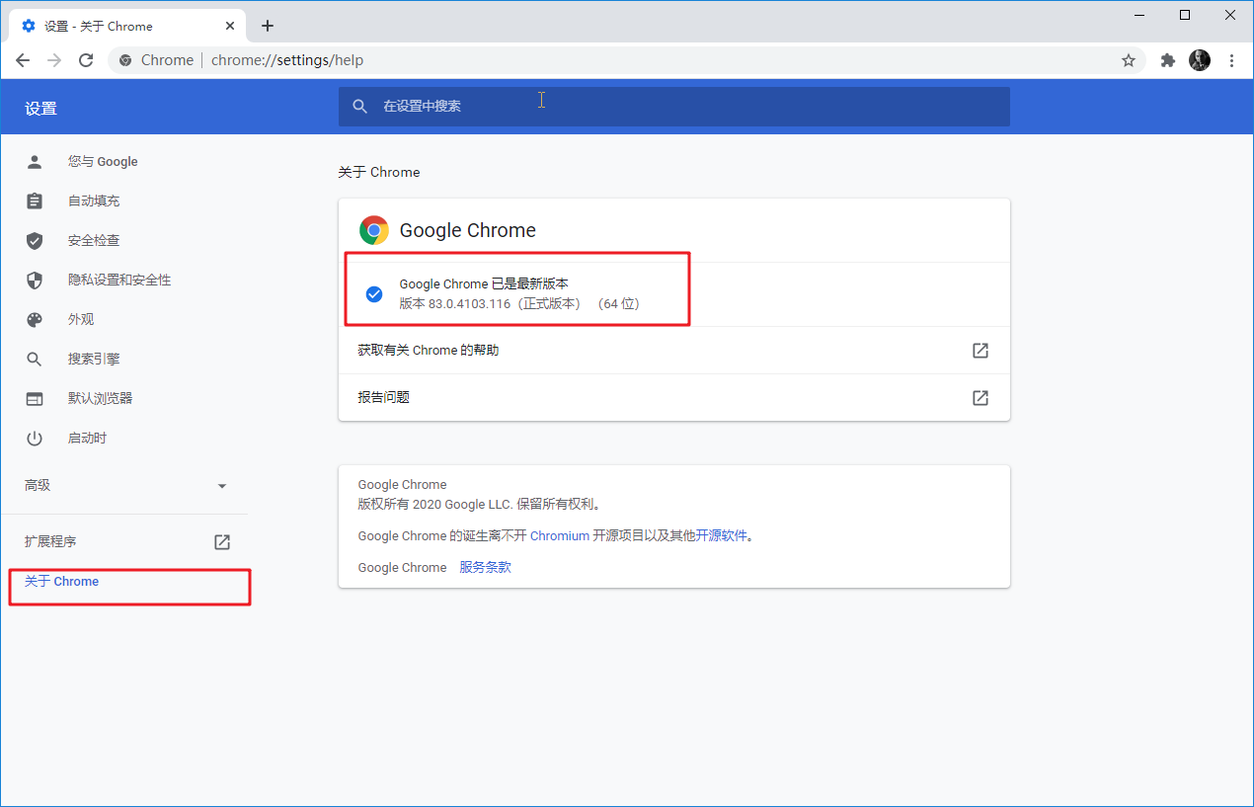Click the Chrome site info icon in address bar
Screen dimensions: 1254x807
(x=125, y=60)
